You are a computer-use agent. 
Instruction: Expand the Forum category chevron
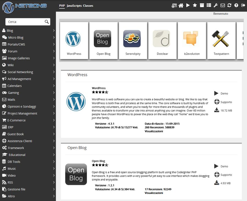coord(54,51)
